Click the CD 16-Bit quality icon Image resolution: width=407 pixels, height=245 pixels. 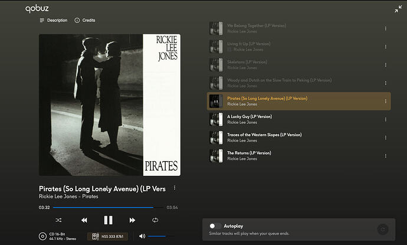click(x=42, y=236)
